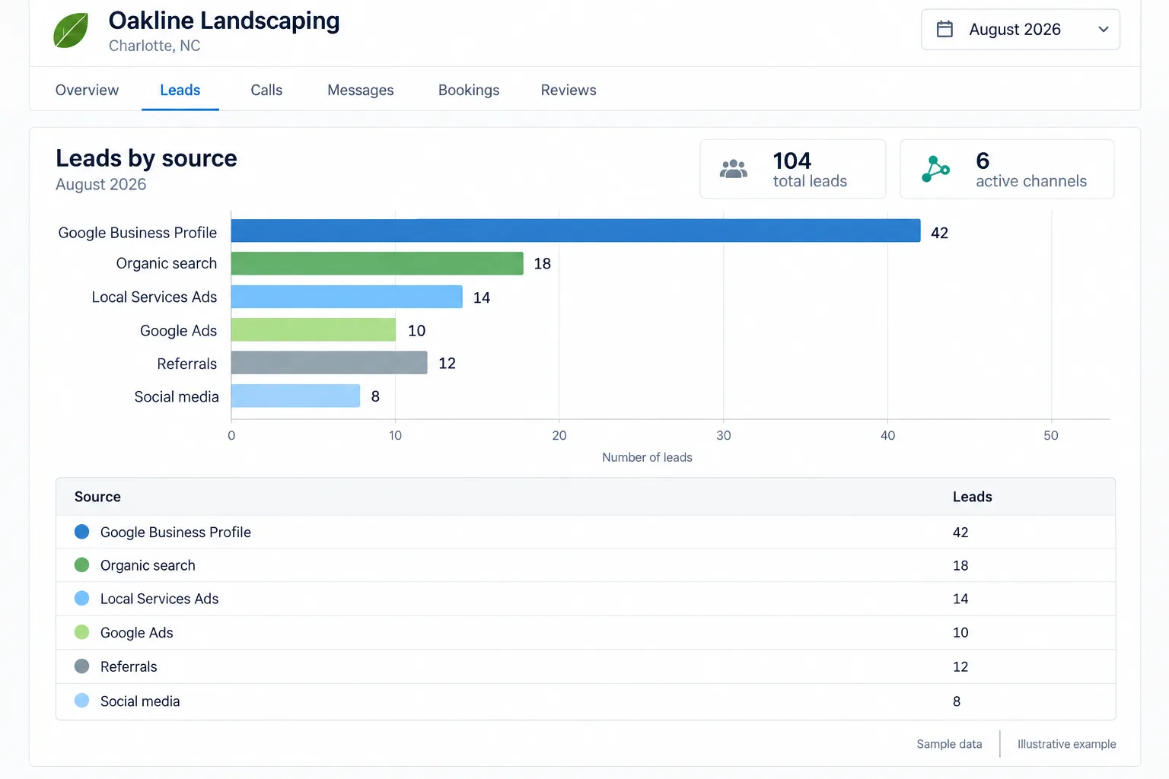1169x779 pixels.
Task: Click the Google Business Profile chart bar
Action: pyautogui.click(x=575, y=231)
